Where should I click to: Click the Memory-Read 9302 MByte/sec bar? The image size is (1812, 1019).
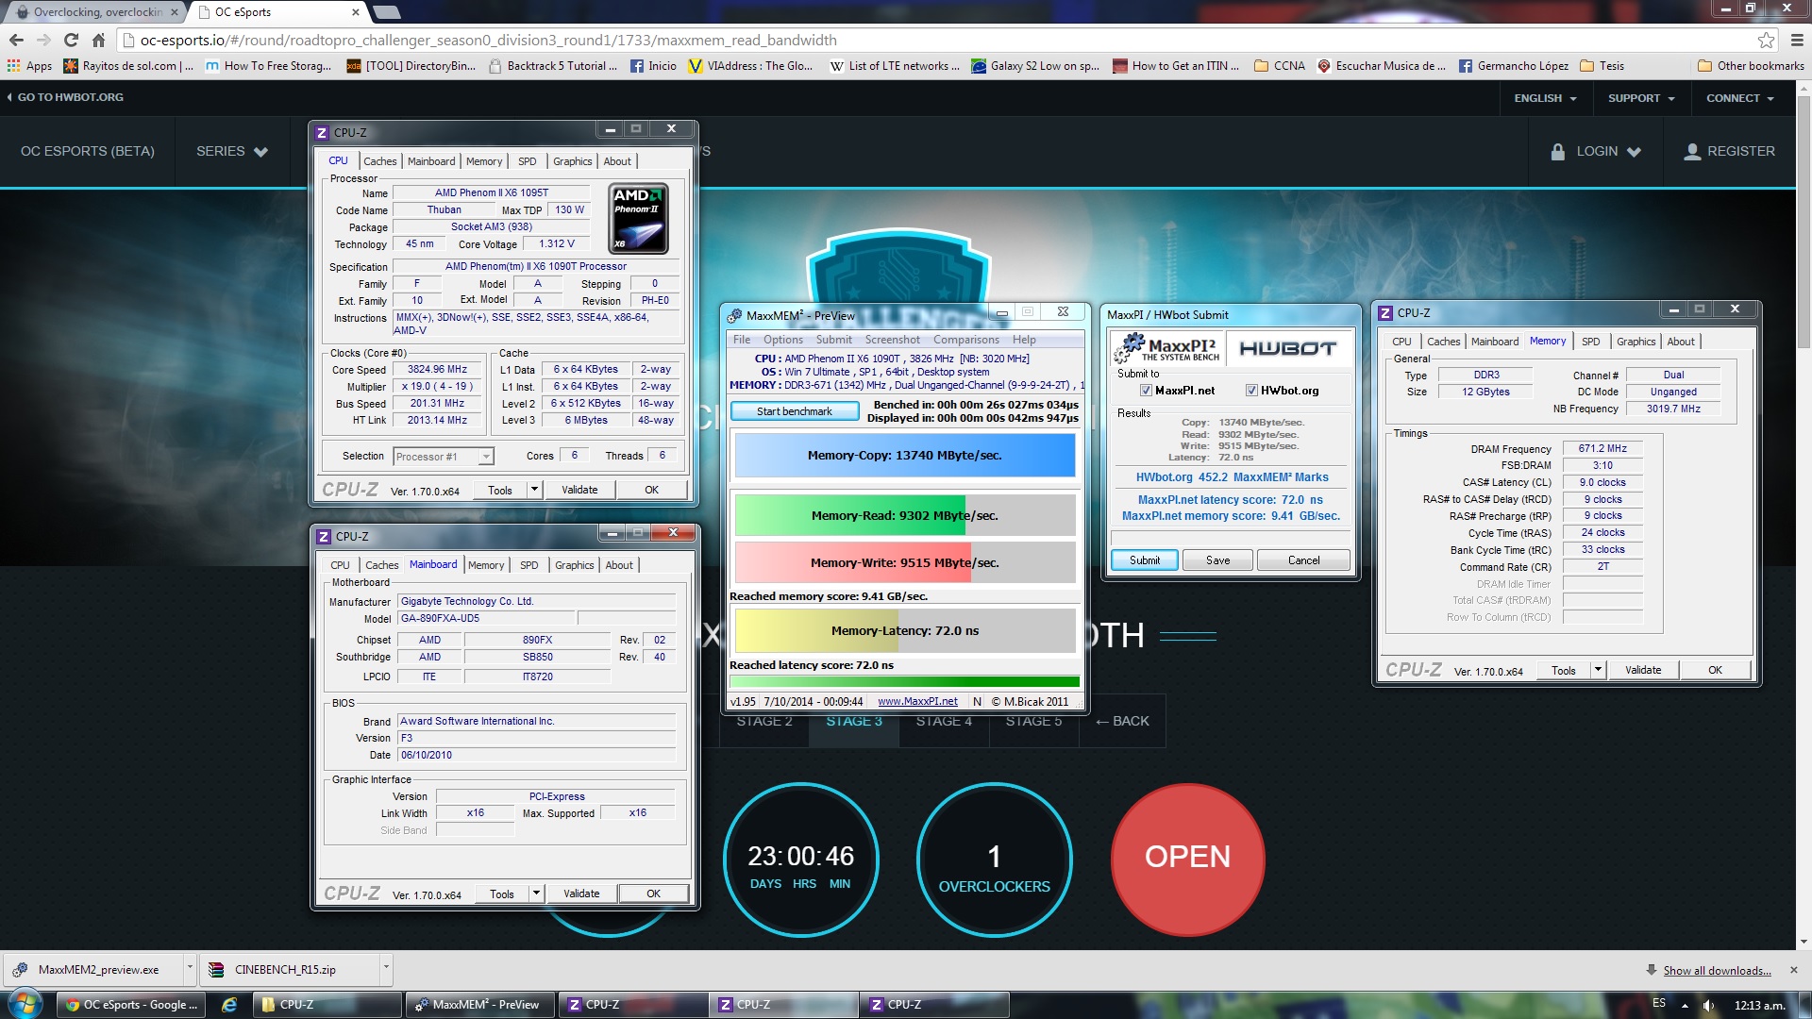904,515
